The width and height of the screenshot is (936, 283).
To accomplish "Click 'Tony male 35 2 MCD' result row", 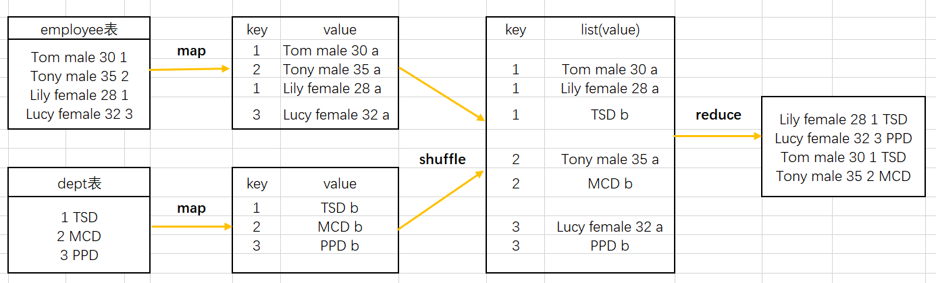I will [x=843, y=176].
